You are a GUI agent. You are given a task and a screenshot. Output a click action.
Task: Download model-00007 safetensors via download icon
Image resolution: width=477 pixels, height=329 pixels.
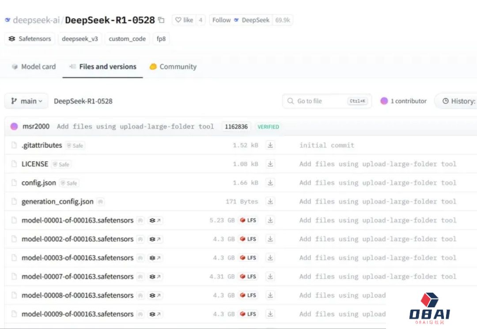pos(270,277)
